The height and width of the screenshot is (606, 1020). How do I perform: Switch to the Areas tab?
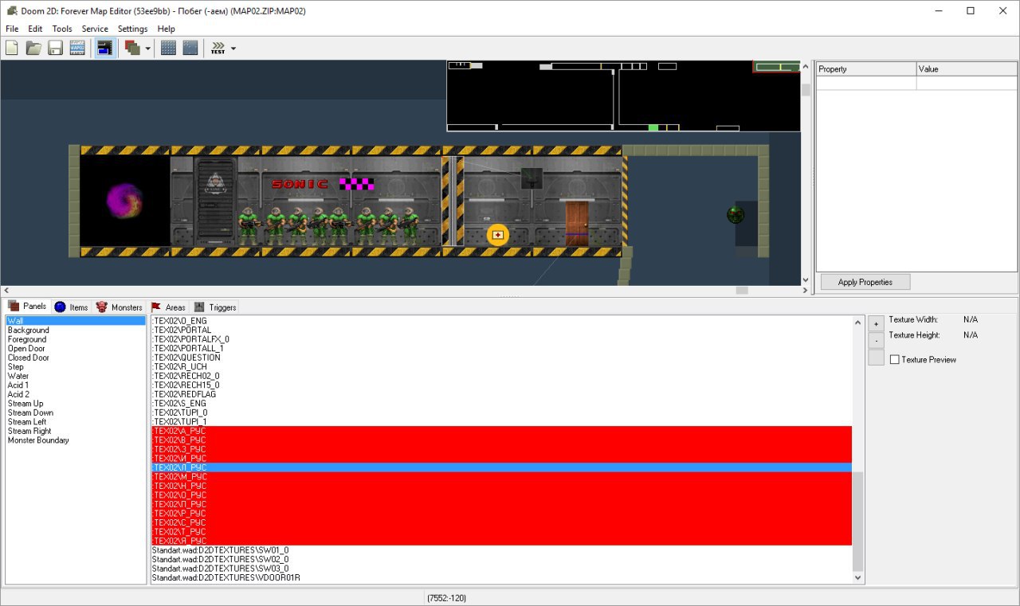coord(168,307)
